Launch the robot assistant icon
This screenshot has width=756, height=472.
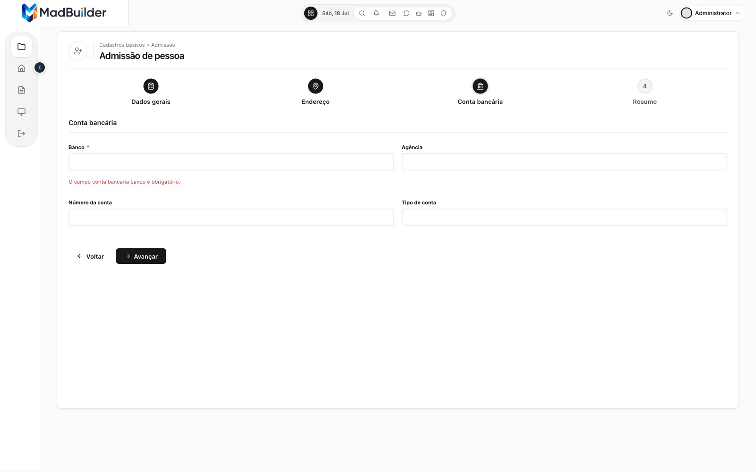pos(419,13)
